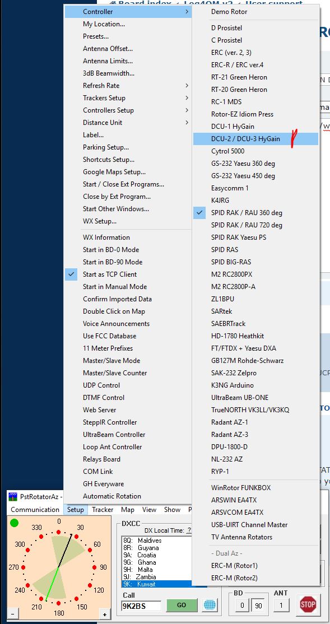This screenshot has width=330, height=624.
Task: Expand the Controller submenu
Action: (x=128, y=12)
